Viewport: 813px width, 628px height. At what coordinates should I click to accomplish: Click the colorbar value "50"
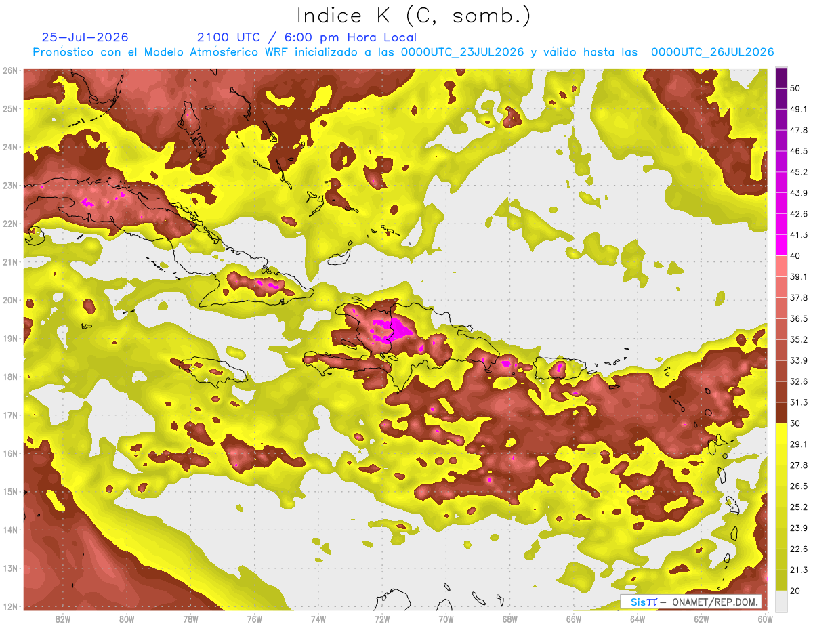point(795,88)
